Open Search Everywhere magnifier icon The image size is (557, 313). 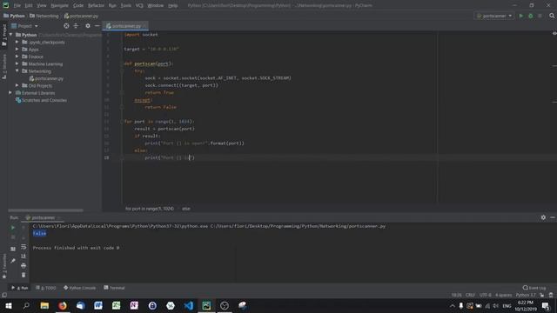tap(552, 16)
